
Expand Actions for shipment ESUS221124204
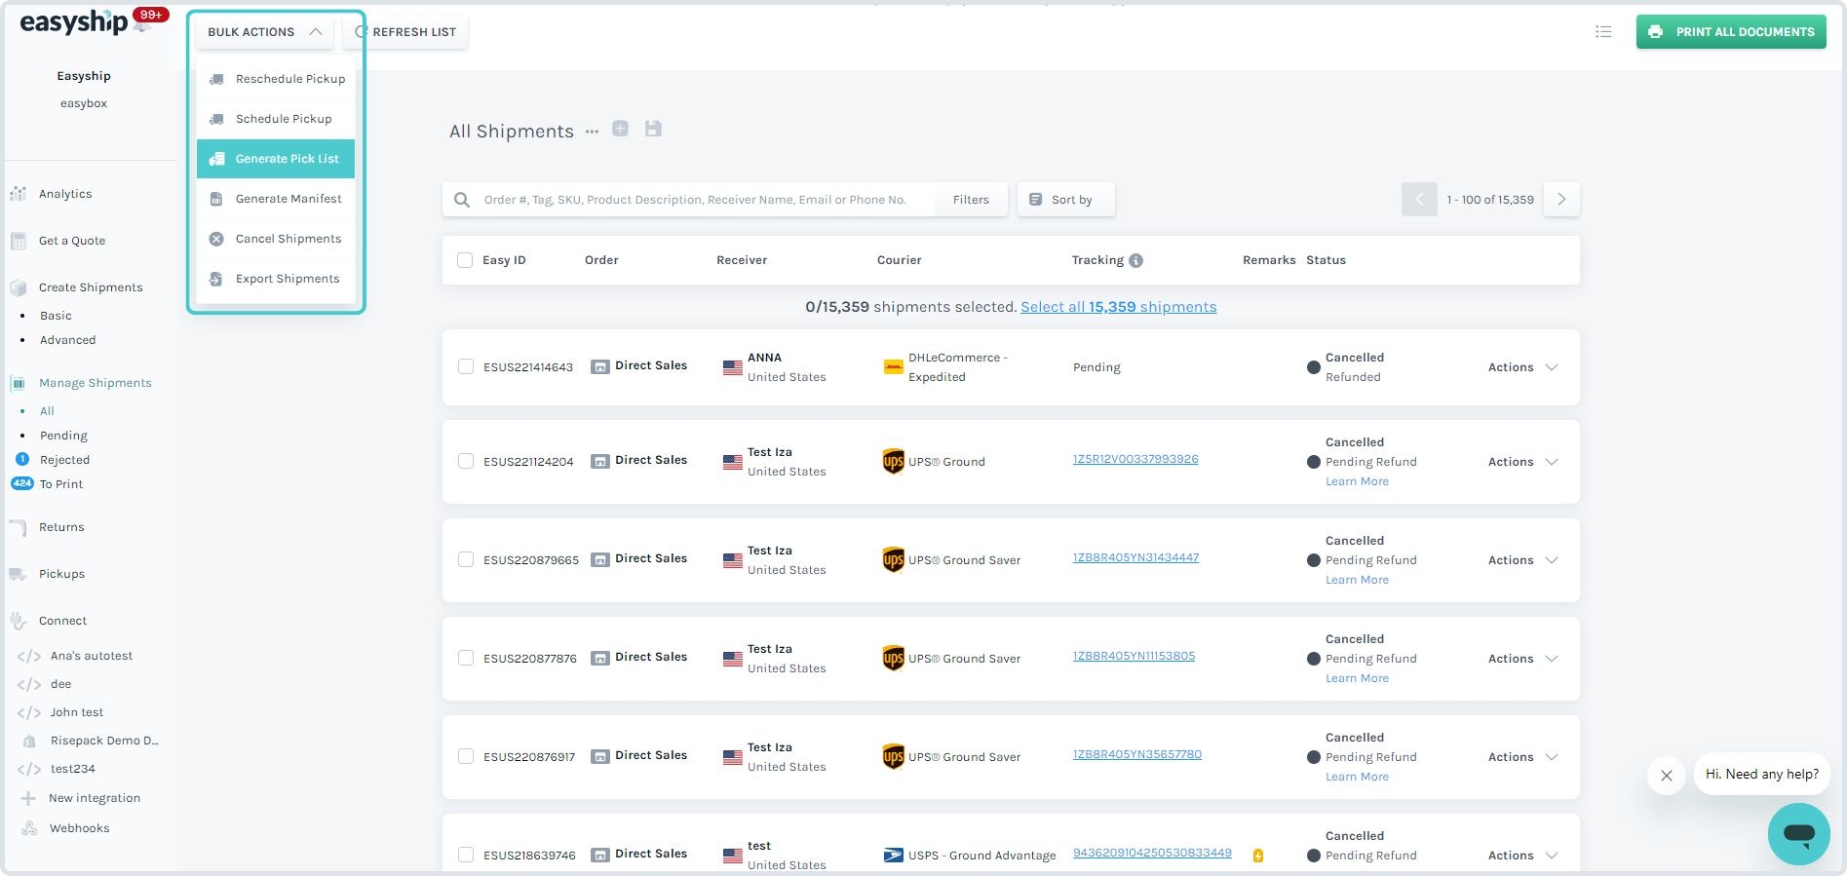(1522, 462)
